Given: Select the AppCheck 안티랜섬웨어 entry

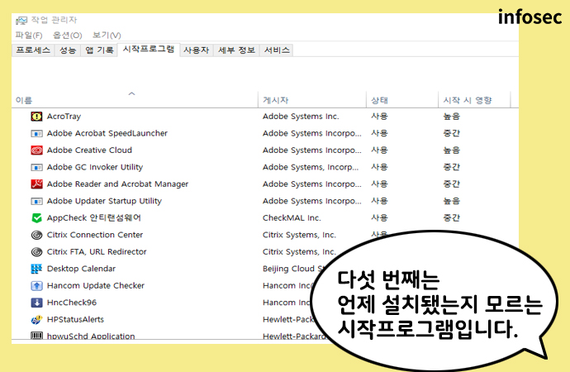Looking at the screenshot, I should click(x=94, y=217).
